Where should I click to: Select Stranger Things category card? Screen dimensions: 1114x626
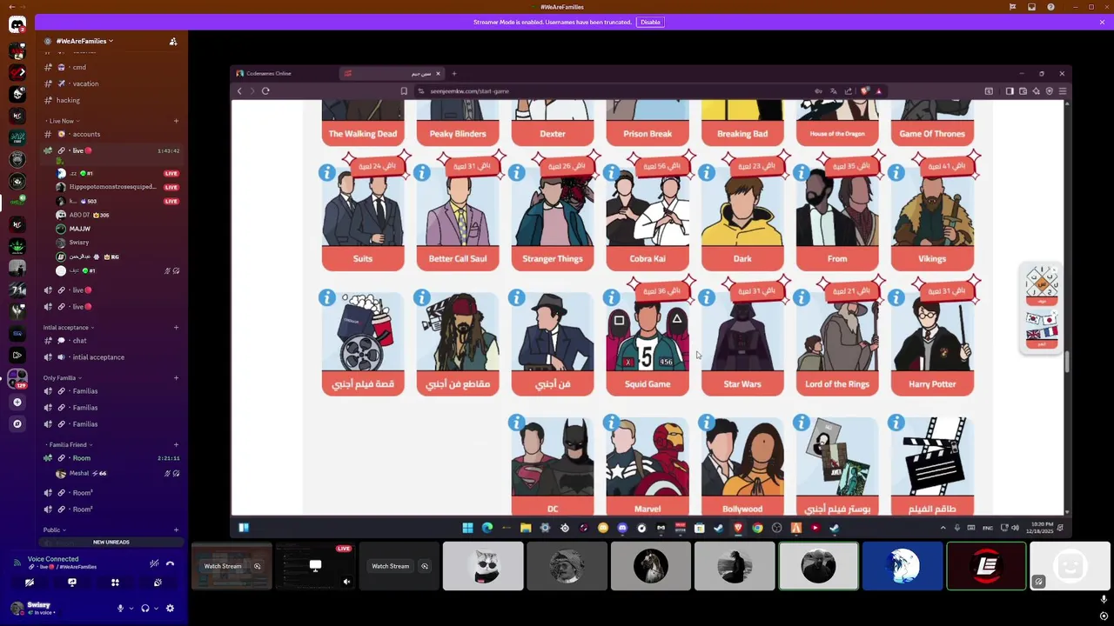553,219
